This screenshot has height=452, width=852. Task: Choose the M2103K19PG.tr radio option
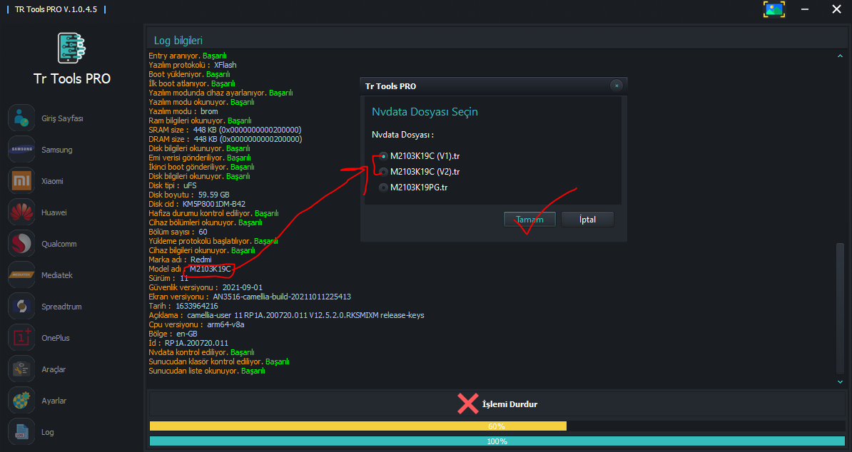[x=384, y=188]
